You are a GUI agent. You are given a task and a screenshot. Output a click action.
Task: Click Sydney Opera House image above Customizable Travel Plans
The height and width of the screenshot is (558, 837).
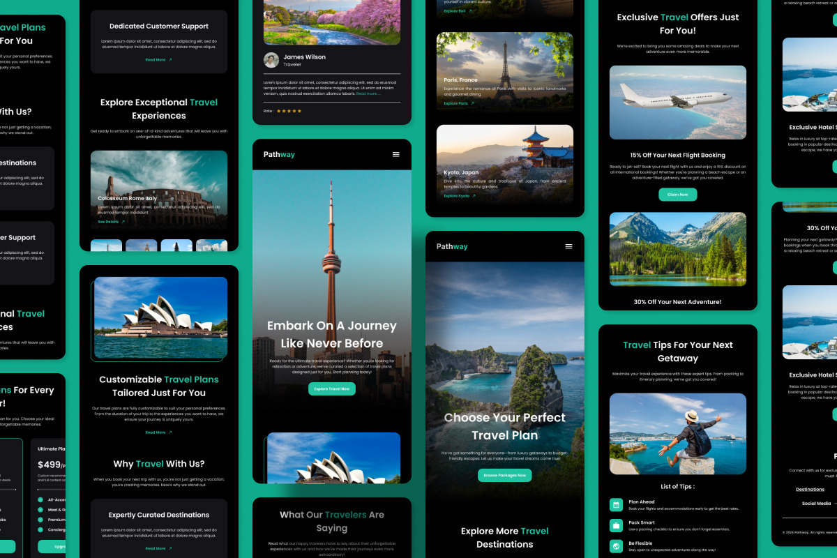click(x=160, y=317)
